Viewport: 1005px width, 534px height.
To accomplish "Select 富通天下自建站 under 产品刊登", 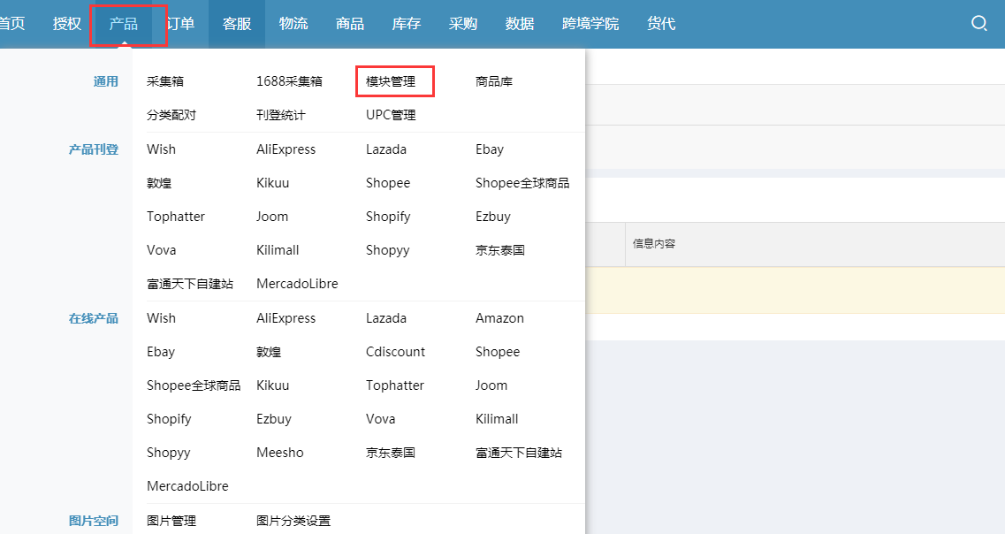I will (190, 284).
